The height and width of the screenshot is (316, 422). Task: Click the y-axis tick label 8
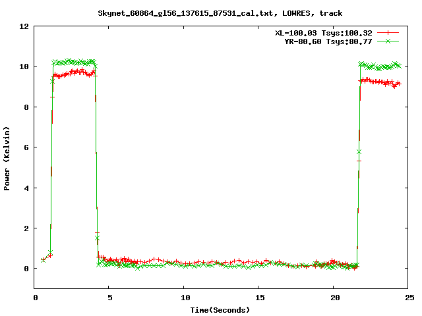pyautogui.click(x=26, y=107)
